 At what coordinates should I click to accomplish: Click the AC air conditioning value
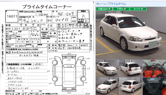(x=52, y=29)
